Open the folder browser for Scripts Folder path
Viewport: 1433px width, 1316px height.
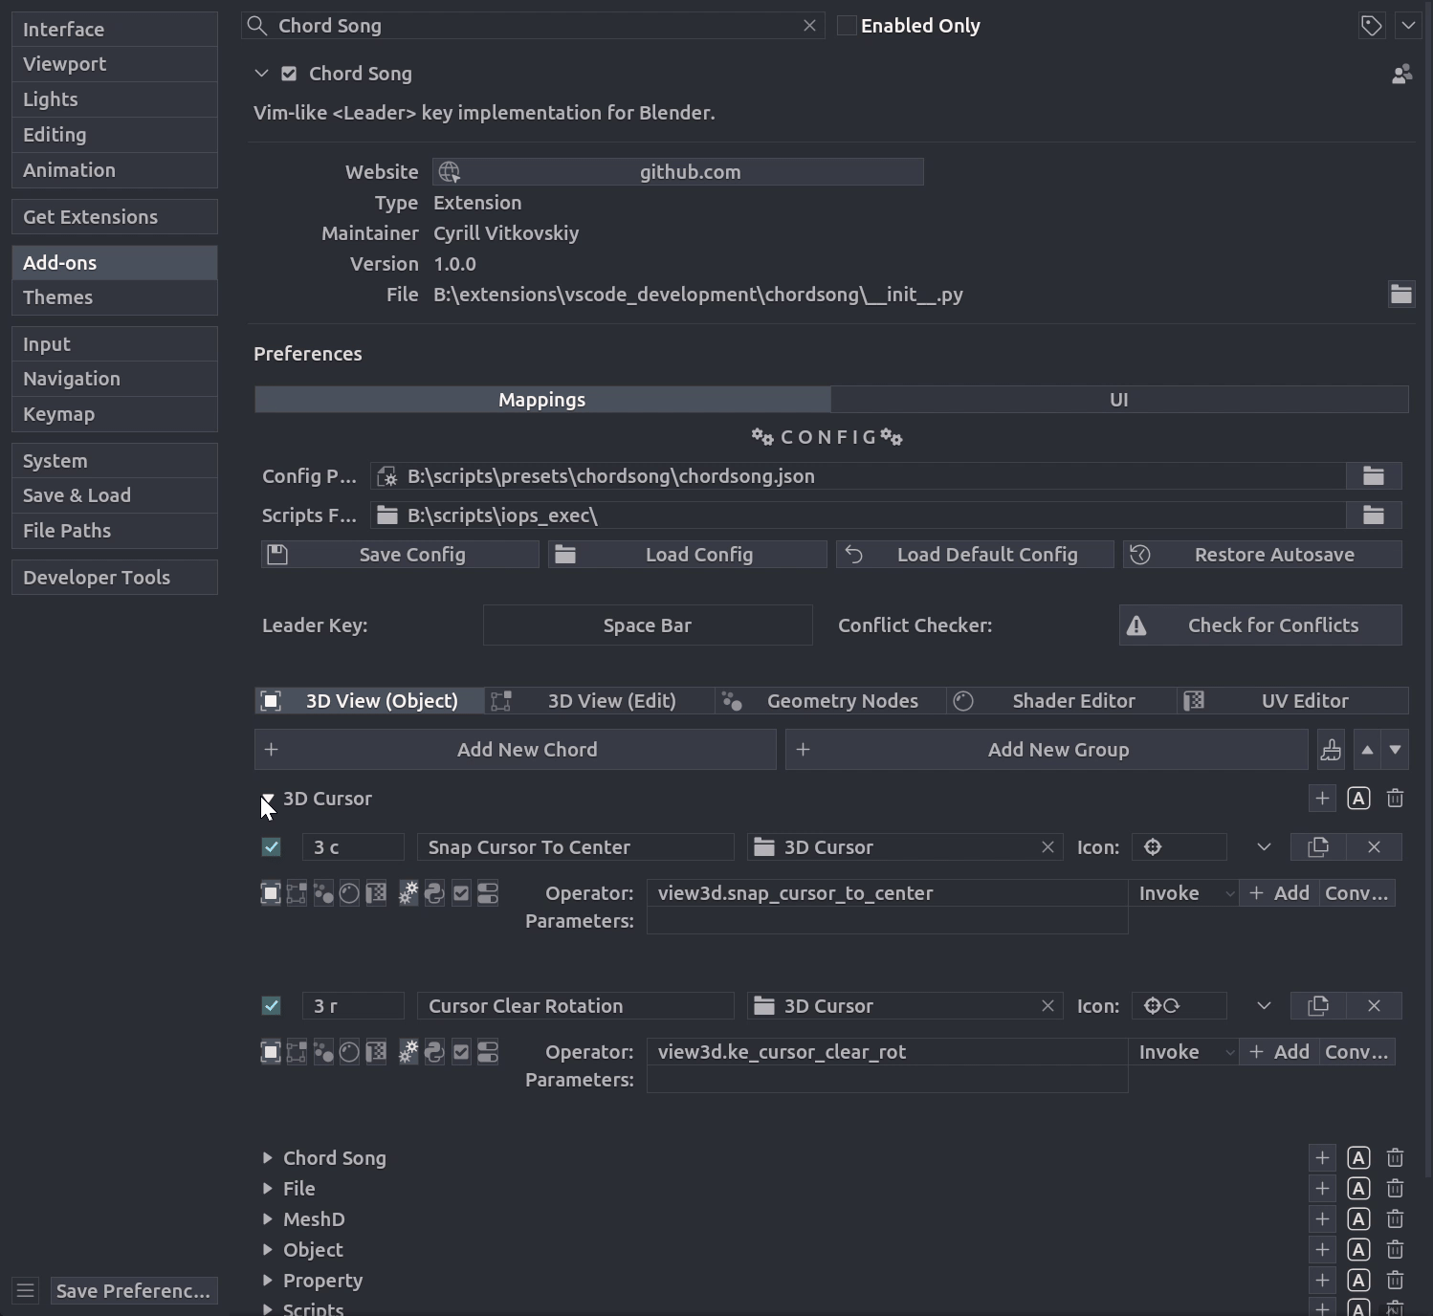tap(1374, 515)
